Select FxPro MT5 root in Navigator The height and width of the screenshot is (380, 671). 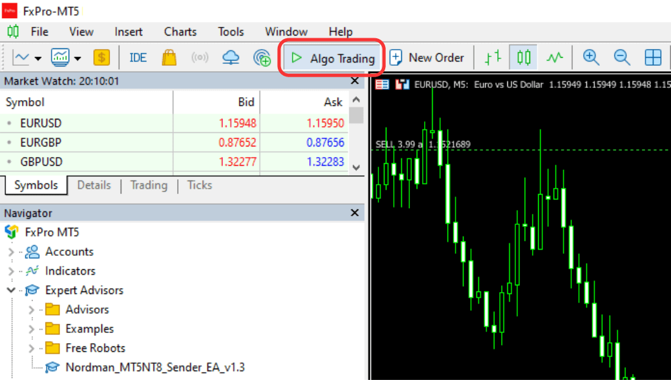coord(52,232)
